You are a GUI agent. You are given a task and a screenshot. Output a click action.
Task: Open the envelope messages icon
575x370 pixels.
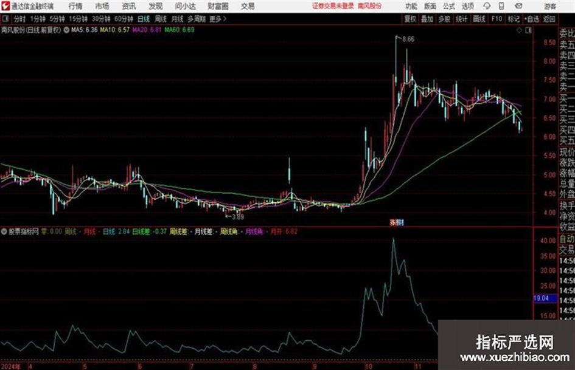(x=518, y=6)
